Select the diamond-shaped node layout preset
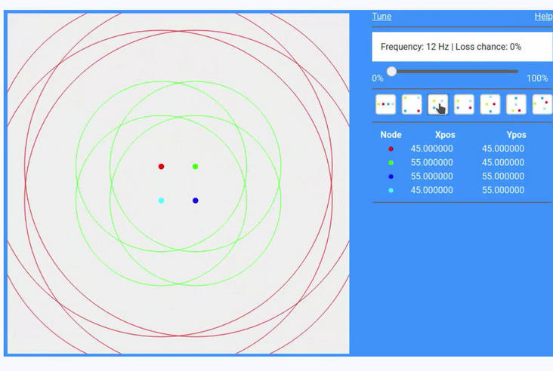 coord(490,104)
